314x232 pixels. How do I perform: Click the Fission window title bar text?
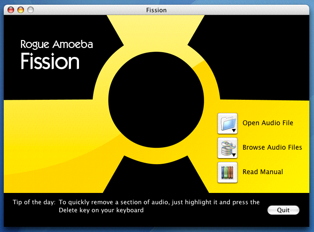[x=157, y=10]
